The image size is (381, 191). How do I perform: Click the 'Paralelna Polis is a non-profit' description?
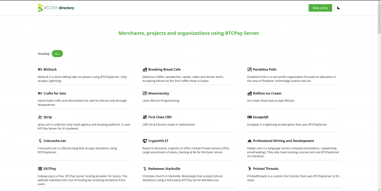(292, 79)
